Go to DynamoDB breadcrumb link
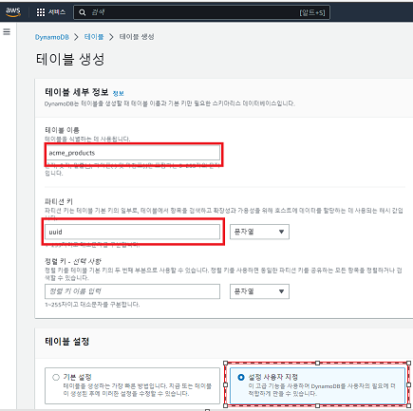The image size is (413, 411). [x=52, y=37]
